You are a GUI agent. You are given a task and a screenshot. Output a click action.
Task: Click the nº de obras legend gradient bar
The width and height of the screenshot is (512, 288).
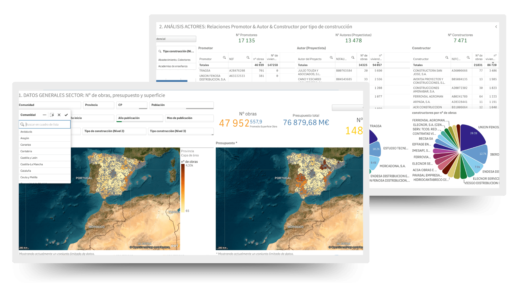point(183,188)
